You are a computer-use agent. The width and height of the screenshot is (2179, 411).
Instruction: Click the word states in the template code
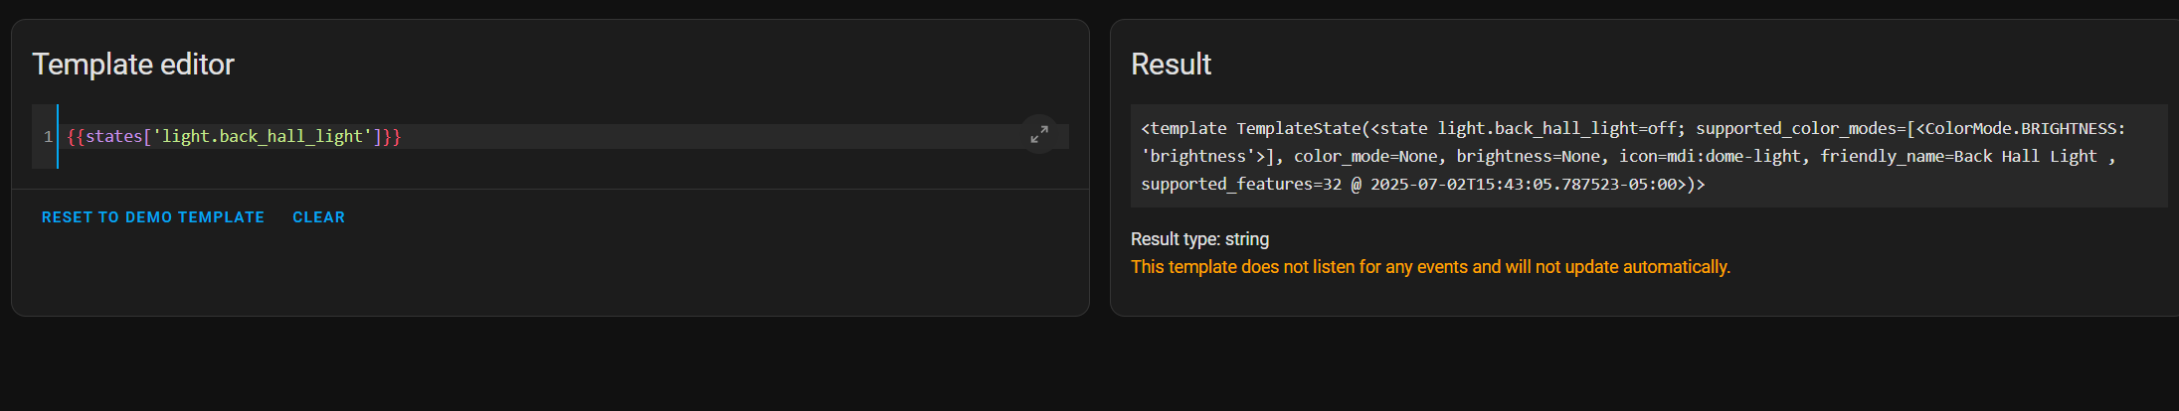click(114, 136)
